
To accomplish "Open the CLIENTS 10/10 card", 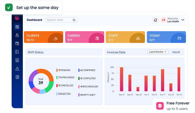I will pos(44,37).
